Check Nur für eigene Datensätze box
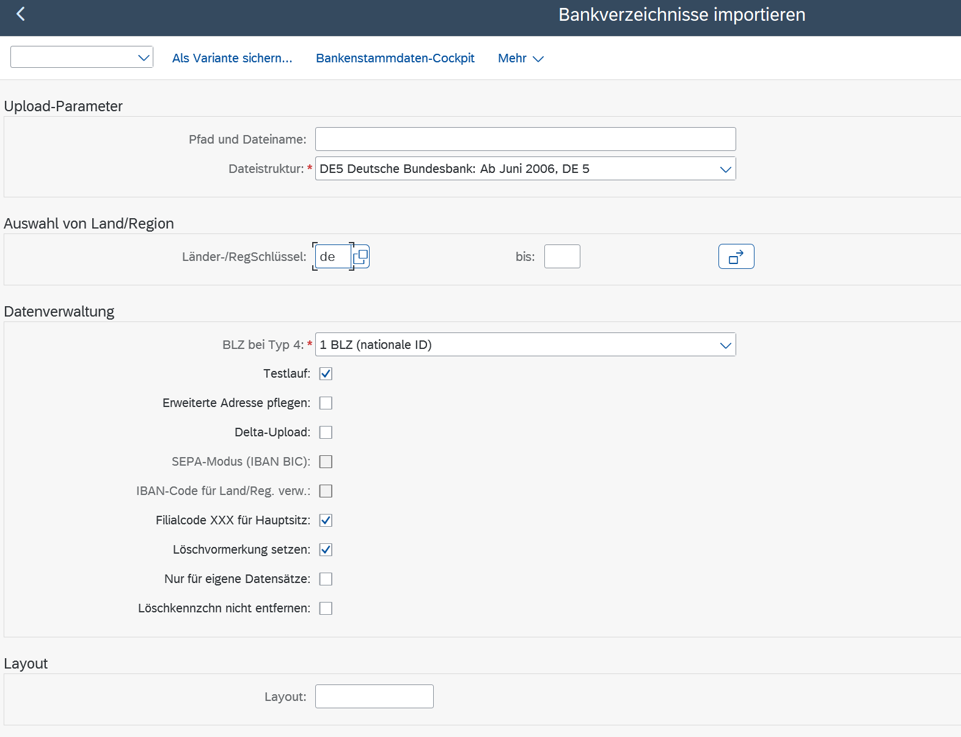This screenshot has height=737, width=961. [x=326, y=579]
